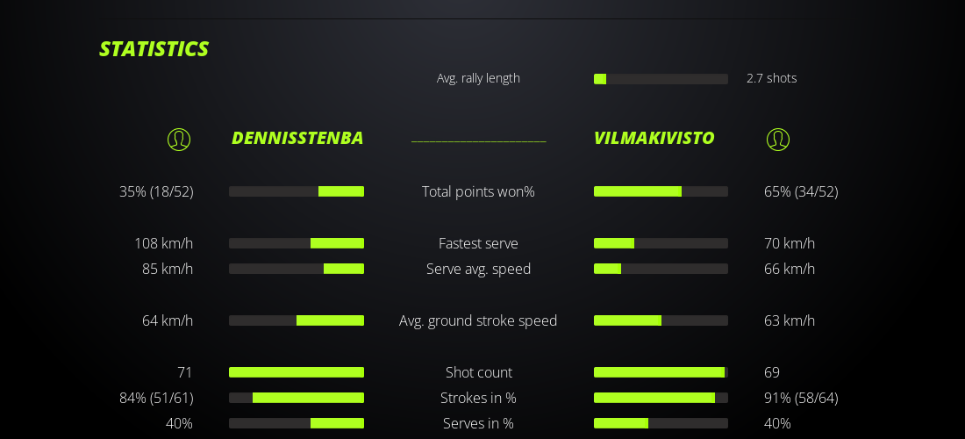
Task: Select the Fastest serve label
Action: click(x=478, y=243)
